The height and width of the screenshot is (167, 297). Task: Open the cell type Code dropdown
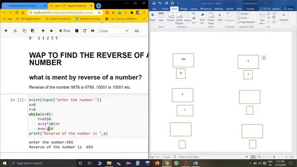(x=114, y=31)
